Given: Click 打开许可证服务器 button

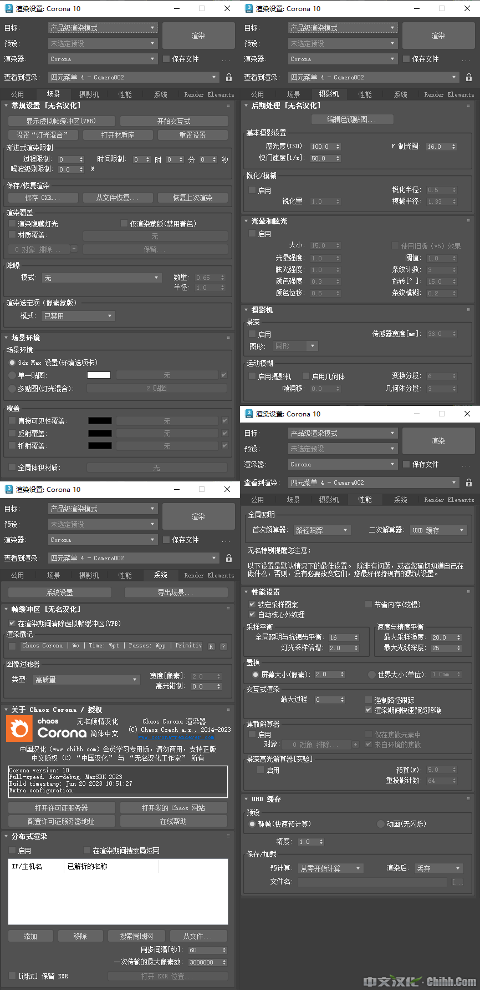Looking at the screenshot, I should 61,808.
